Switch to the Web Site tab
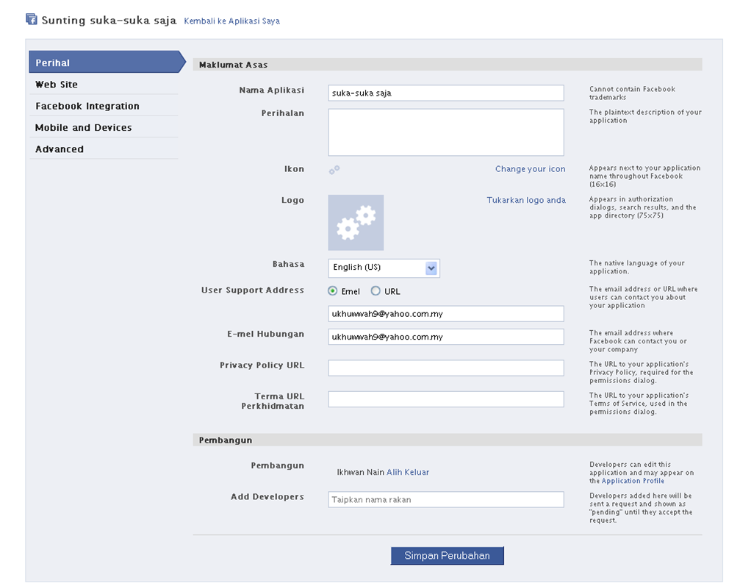The image size is (740, 586). click(57, 85)
